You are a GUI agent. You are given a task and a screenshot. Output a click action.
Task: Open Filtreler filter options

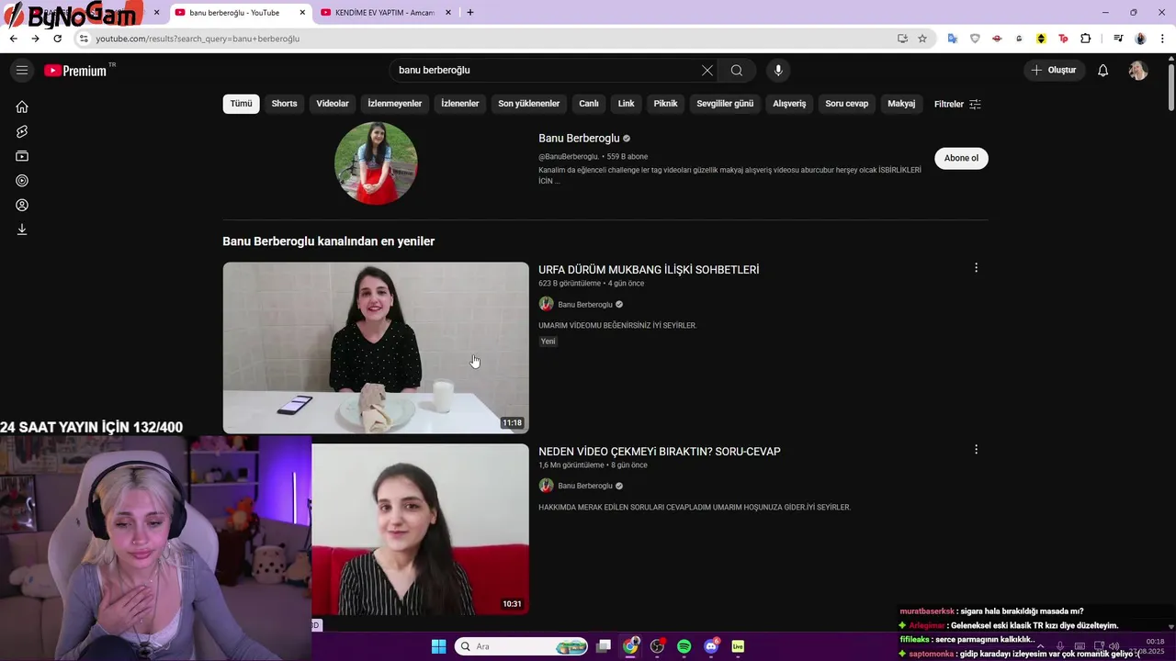coord(957,104)
